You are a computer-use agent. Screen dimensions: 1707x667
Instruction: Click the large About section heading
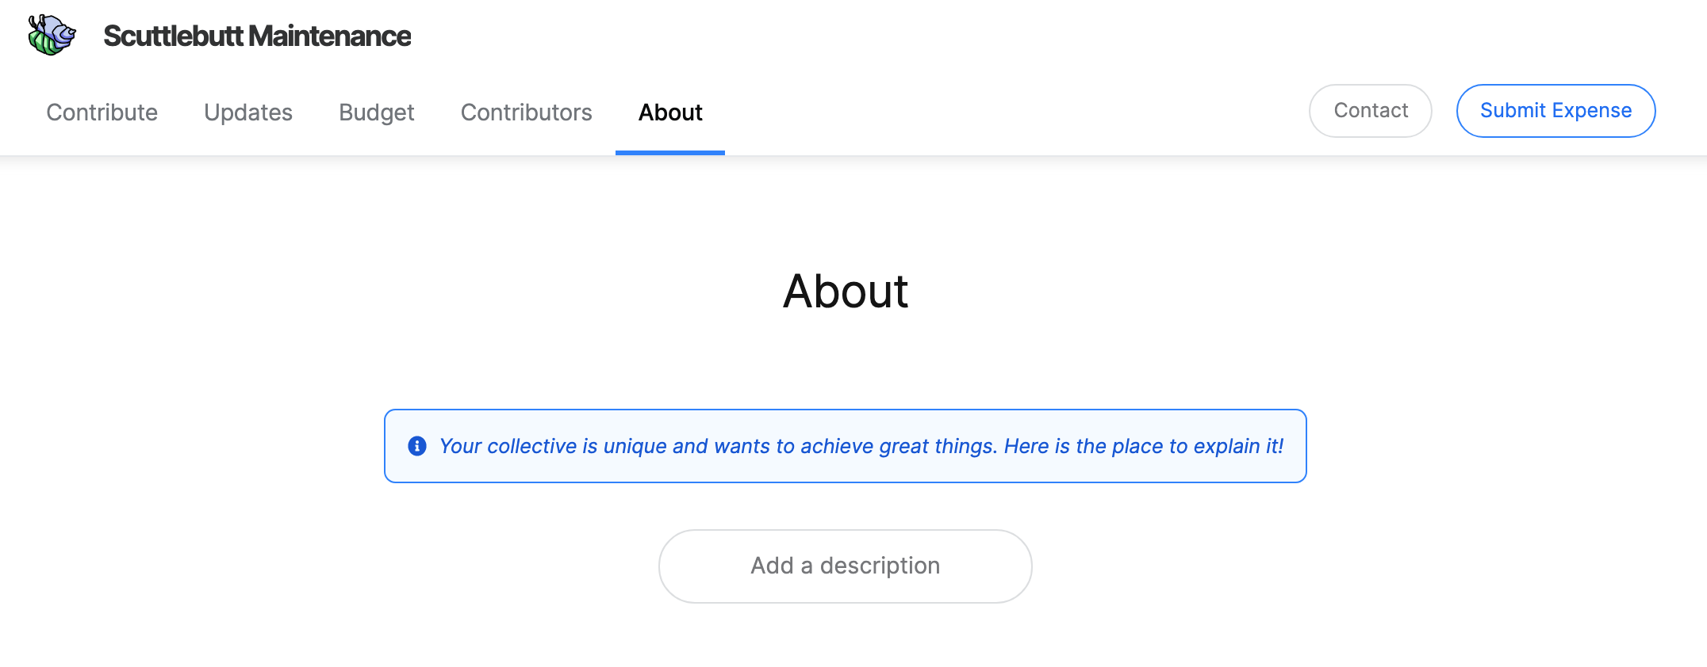[x=846, y=291]
